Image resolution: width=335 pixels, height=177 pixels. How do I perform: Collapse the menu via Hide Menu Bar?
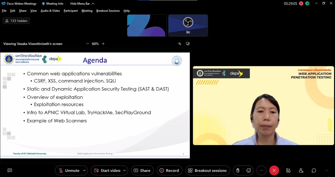pos(82,4)
